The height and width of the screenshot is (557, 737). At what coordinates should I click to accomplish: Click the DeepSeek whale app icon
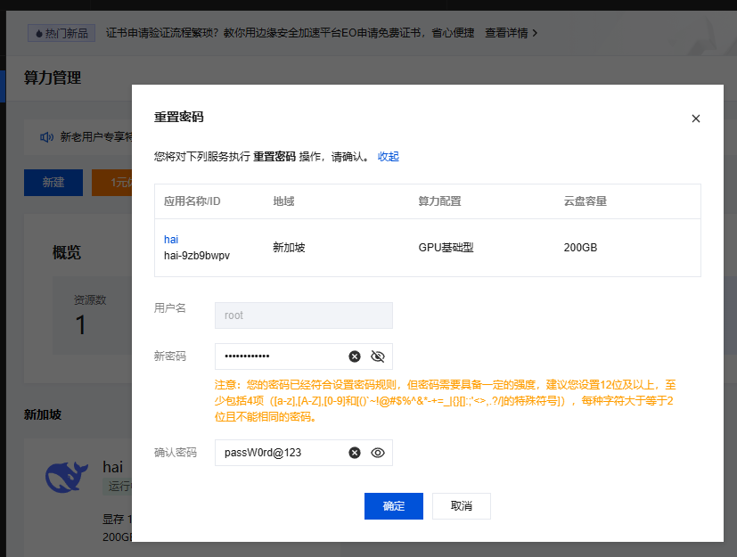tap(66, 477)
